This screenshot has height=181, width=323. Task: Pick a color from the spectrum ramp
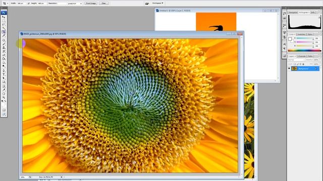(x=304, y=50)
